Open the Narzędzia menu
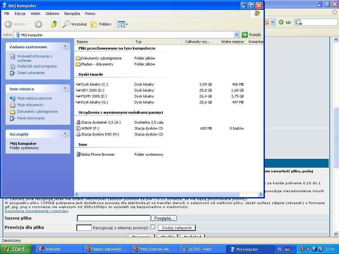This screenshot has height=254, width=339. [x=72, y=13]
